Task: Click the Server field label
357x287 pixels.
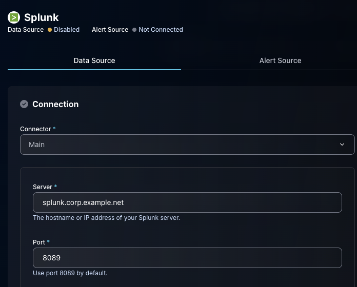Action: point(43,187)
